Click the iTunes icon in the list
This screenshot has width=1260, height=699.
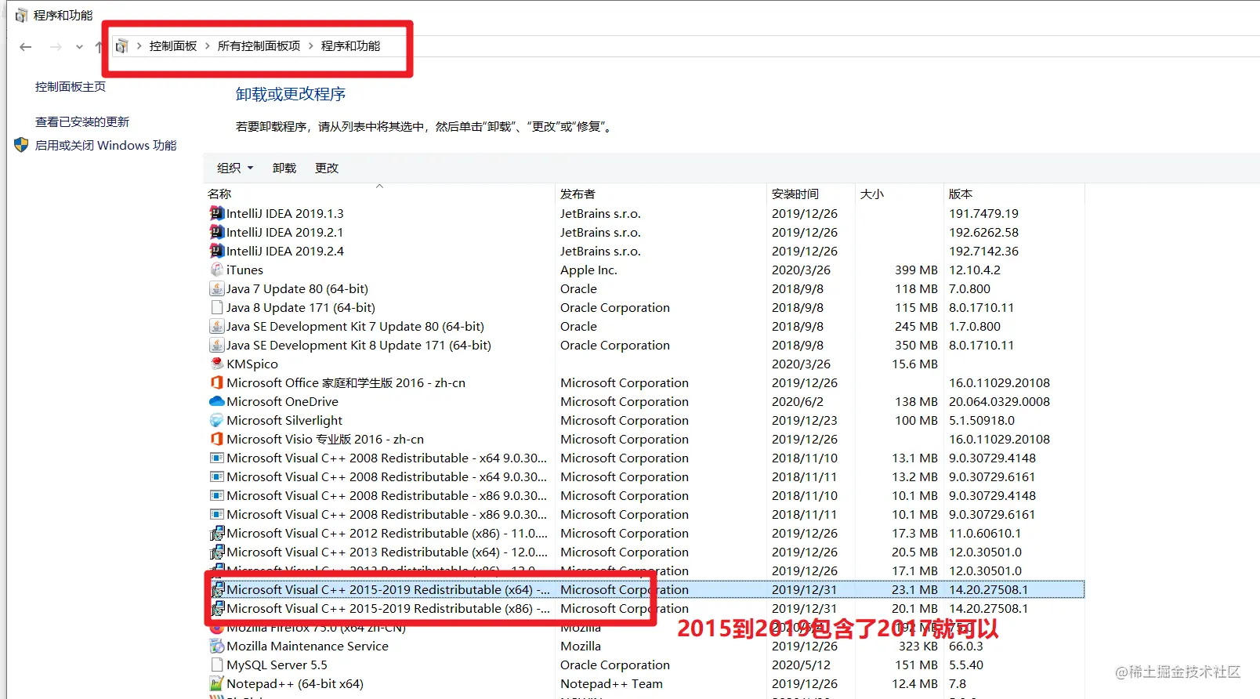coord(217,270)
